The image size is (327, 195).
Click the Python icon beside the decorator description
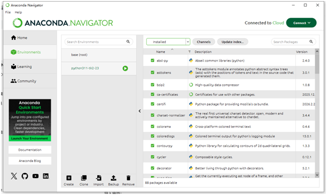coord(191,168)
